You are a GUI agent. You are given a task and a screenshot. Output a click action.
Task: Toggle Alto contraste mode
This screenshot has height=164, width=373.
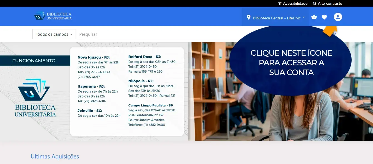327,3
